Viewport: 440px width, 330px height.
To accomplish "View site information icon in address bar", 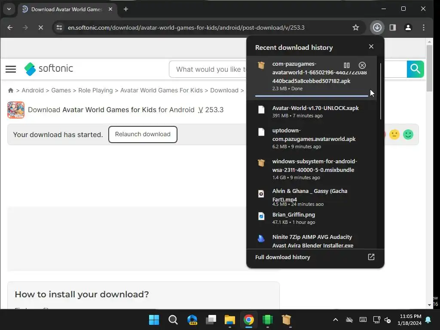I will [59, 27].
